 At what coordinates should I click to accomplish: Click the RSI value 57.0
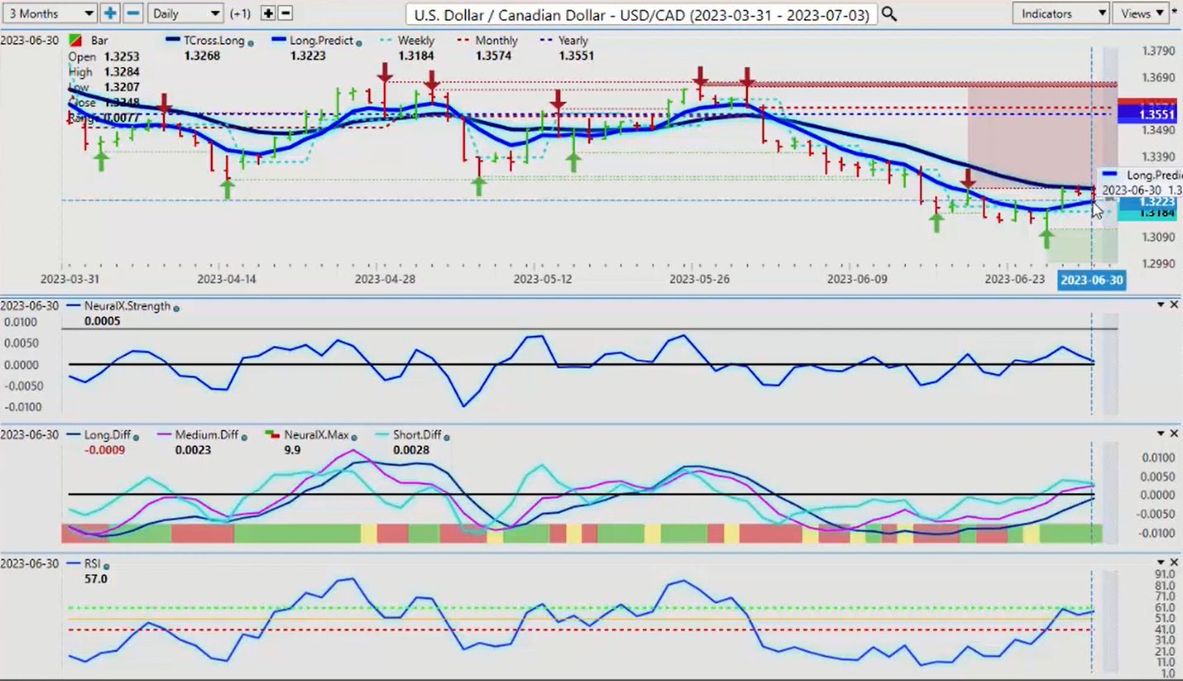(x=96, y=579)
